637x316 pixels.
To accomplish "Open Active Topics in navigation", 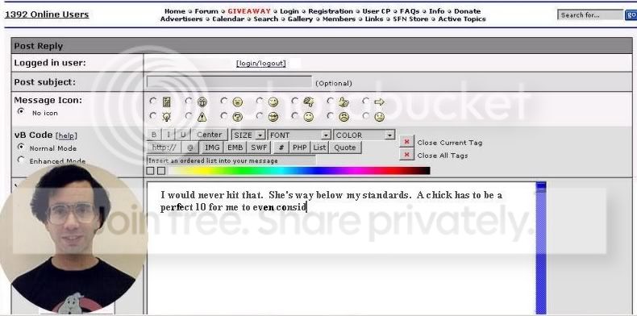I will tap(462, 19).
